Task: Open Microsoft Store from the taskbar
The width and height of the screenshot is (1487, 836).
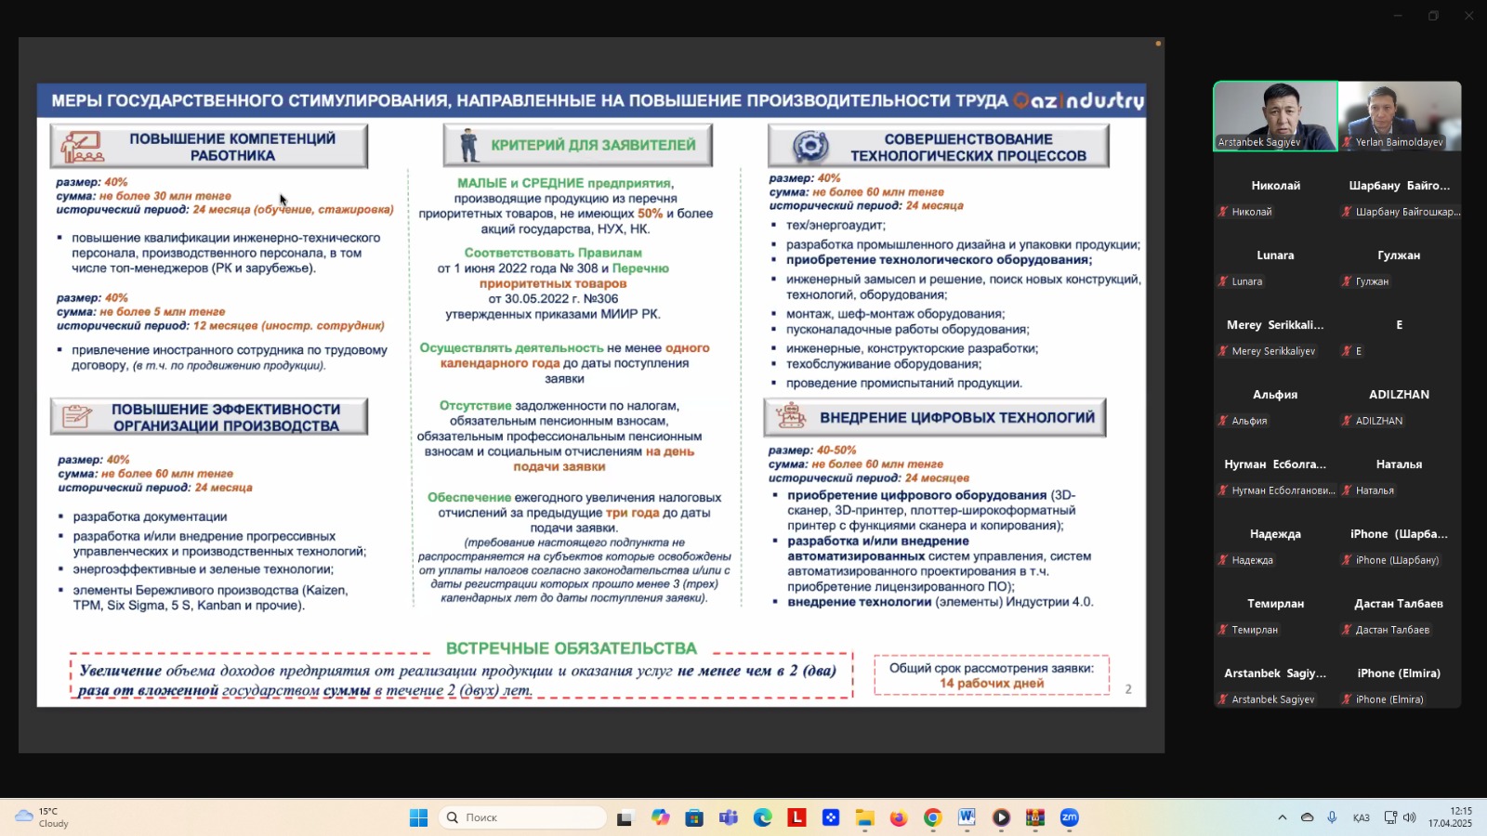Action: (694, 817)
